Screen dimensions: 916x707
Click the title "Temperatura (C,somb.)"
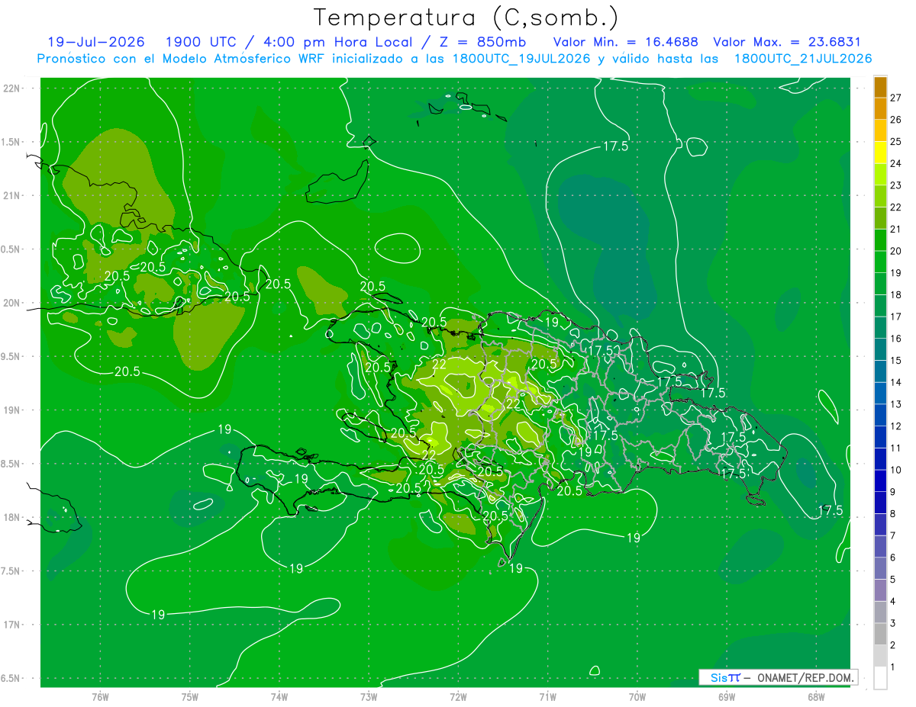[466, 18]
